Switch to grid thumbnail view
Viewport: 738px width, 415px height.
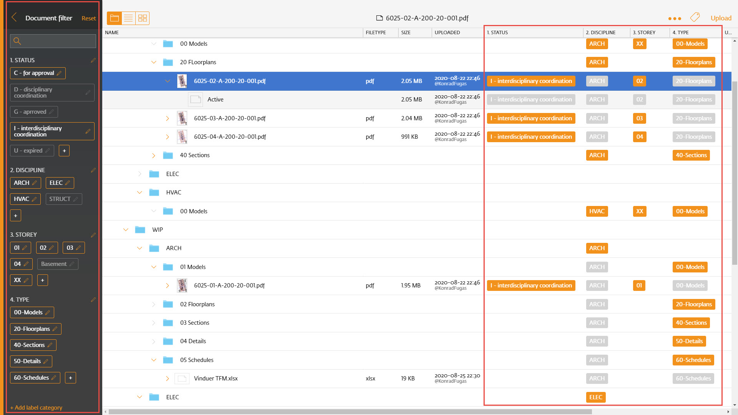[x=143, y=18]
